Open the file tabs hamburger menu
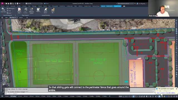178x100 pixels. click(2, 17)
